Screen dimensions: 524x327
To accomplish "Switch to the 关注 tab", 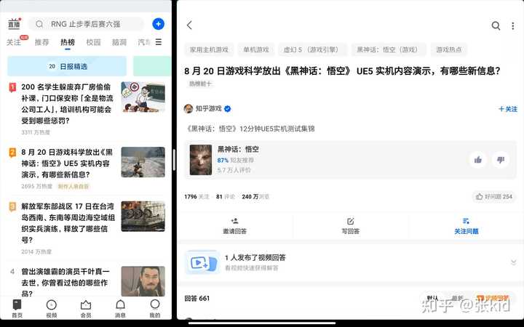I will point(14,42).
